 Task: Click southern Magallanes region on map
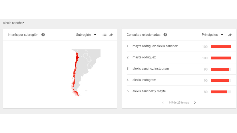pyautogui.click(x=76, y=93)
